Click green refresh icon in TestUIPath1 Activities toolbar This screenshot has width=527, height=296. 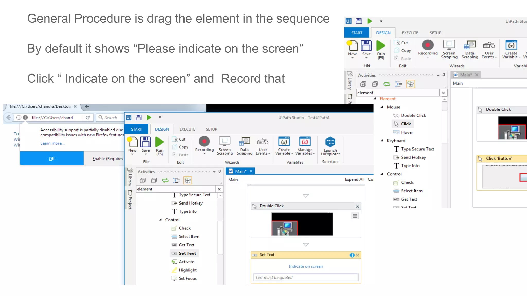[x=165, y=180]
